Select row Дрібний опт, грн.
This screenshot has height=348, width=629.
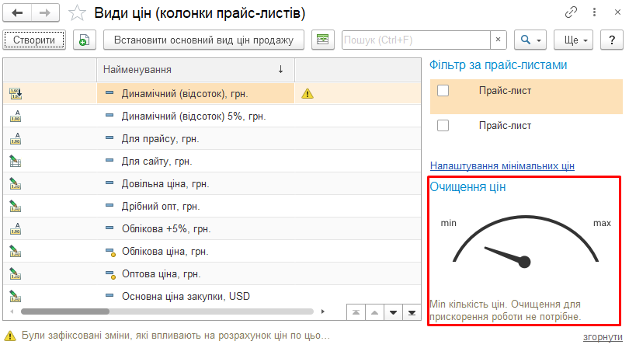[212, 207]
